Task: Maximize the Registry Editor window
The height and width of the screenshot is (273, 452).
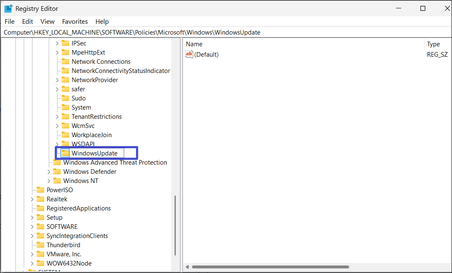Action: [x=422, y=8]
